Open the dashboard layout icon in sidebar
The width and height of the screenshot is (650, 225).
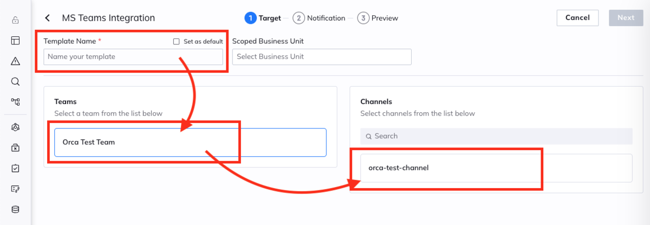click(16, 41)
